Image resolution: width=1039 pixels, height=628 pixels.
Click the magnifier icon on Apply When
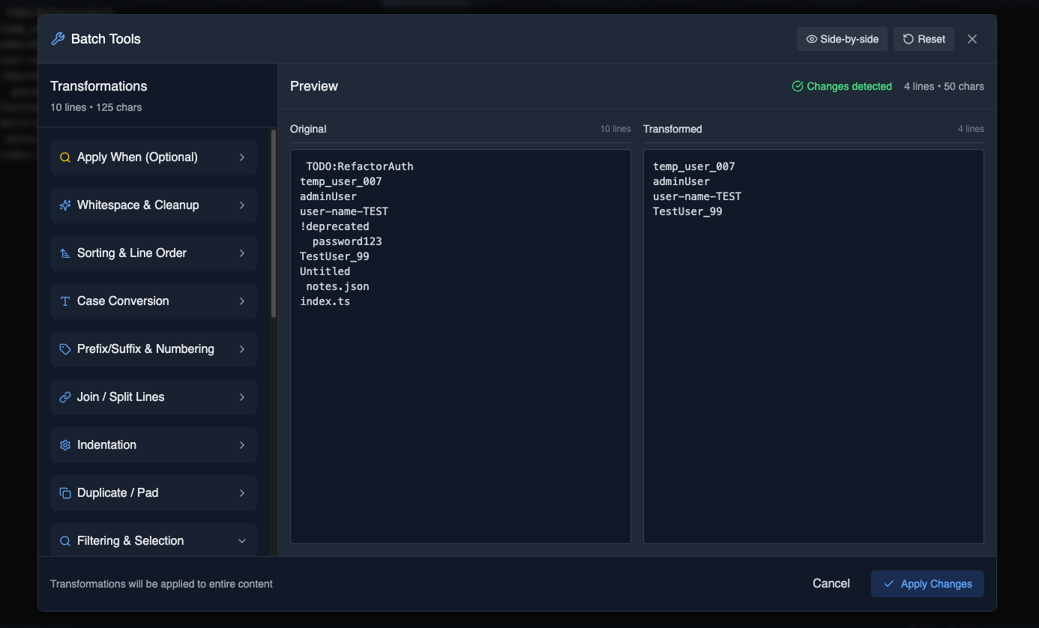tap(65, 157)
